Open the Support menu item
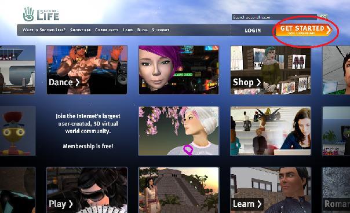 pyautogui.click(x=161, y=30)
